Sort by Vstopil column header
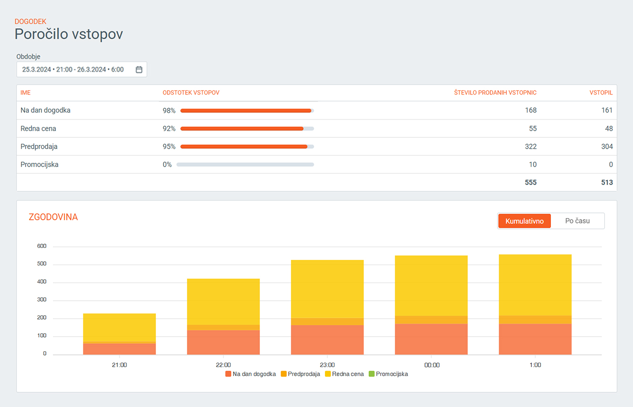The height and width of the screenshot is (407, 633). (x=601, y=93)
